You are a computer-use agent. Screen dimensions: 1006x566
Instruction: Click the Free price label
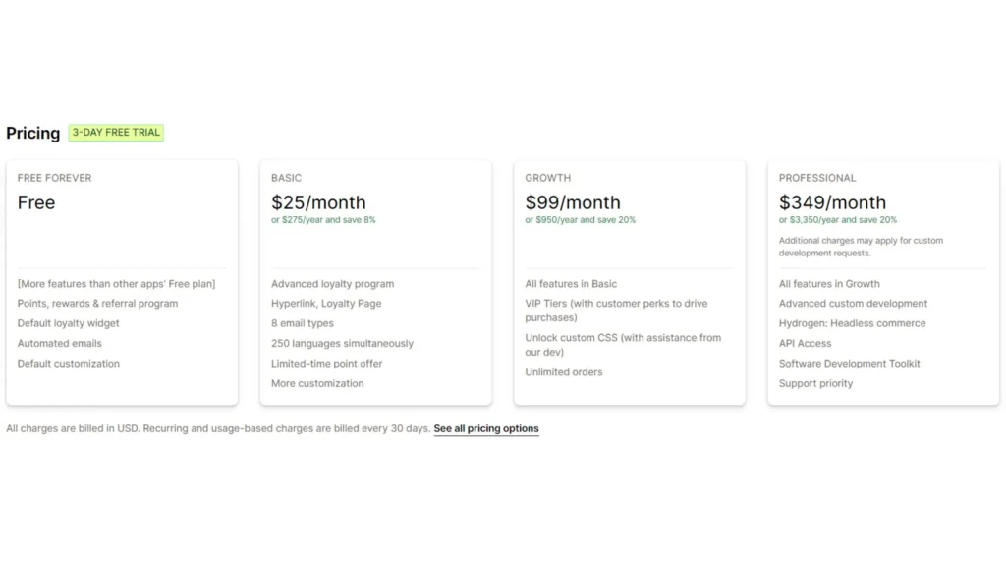point(36,203)
